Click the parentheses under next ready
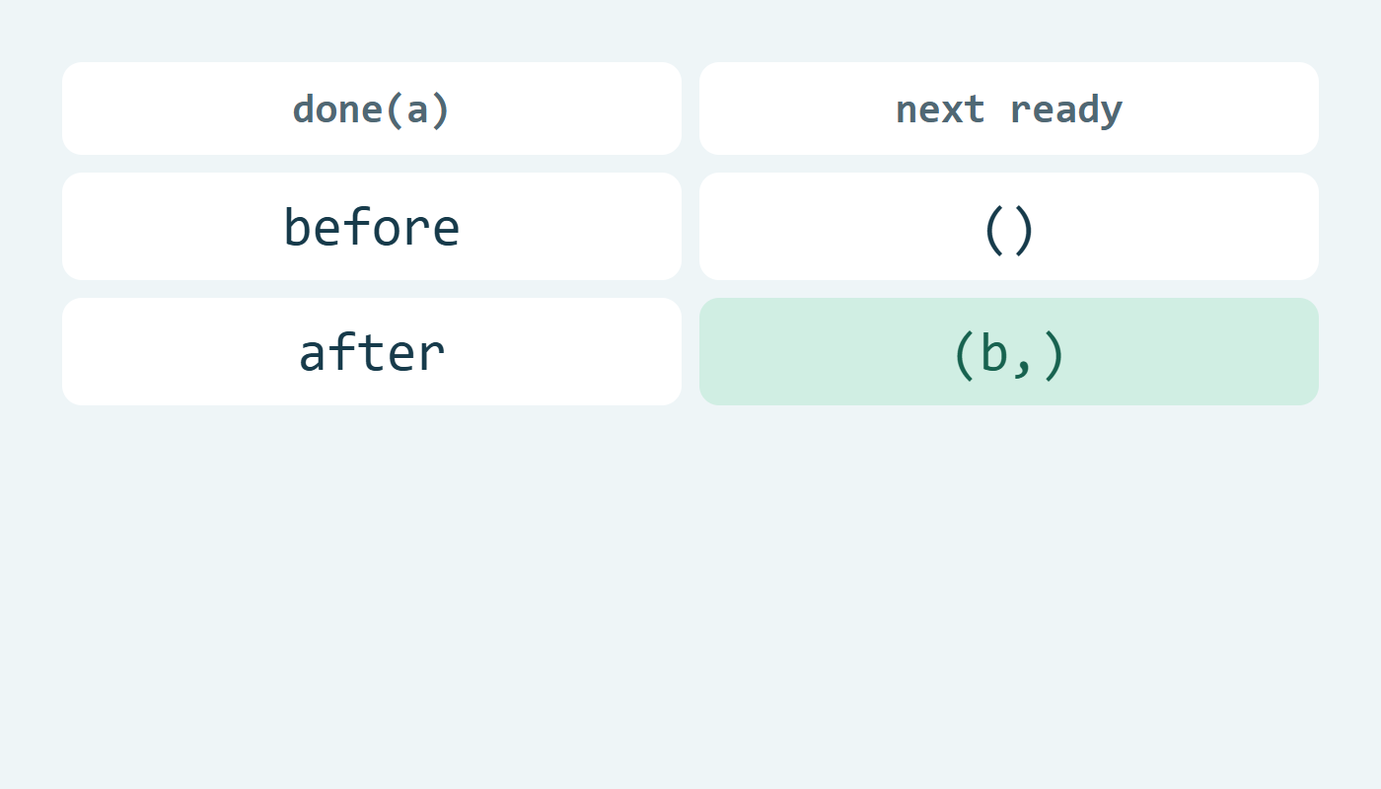The width and height of the screenshot is (1381, 789). [1009, 230]
